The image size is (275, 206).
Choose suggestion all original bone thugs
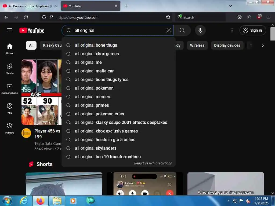(118, 45)
